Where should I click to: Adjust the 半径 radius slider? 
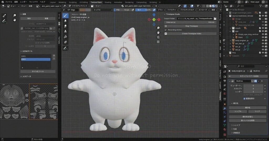[122, 10]
